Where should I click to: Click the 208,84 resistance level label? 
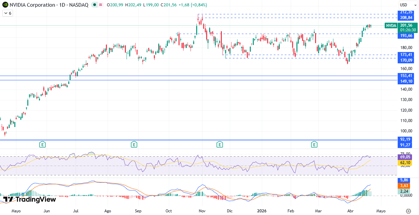pyautogui.click(x=406, y=18)
